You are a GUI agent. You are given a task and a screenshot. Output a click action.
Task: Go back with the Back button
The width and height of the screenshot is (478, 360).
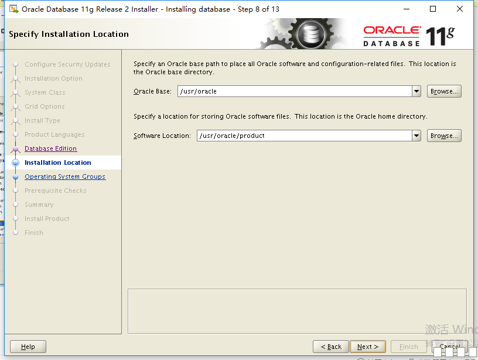[331, 347]
